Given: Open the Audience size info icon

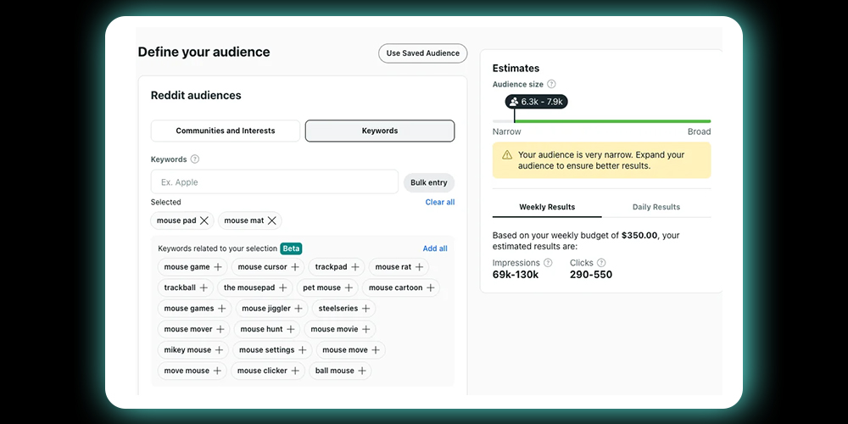Looking at the screenshot, I should (552, 84).
